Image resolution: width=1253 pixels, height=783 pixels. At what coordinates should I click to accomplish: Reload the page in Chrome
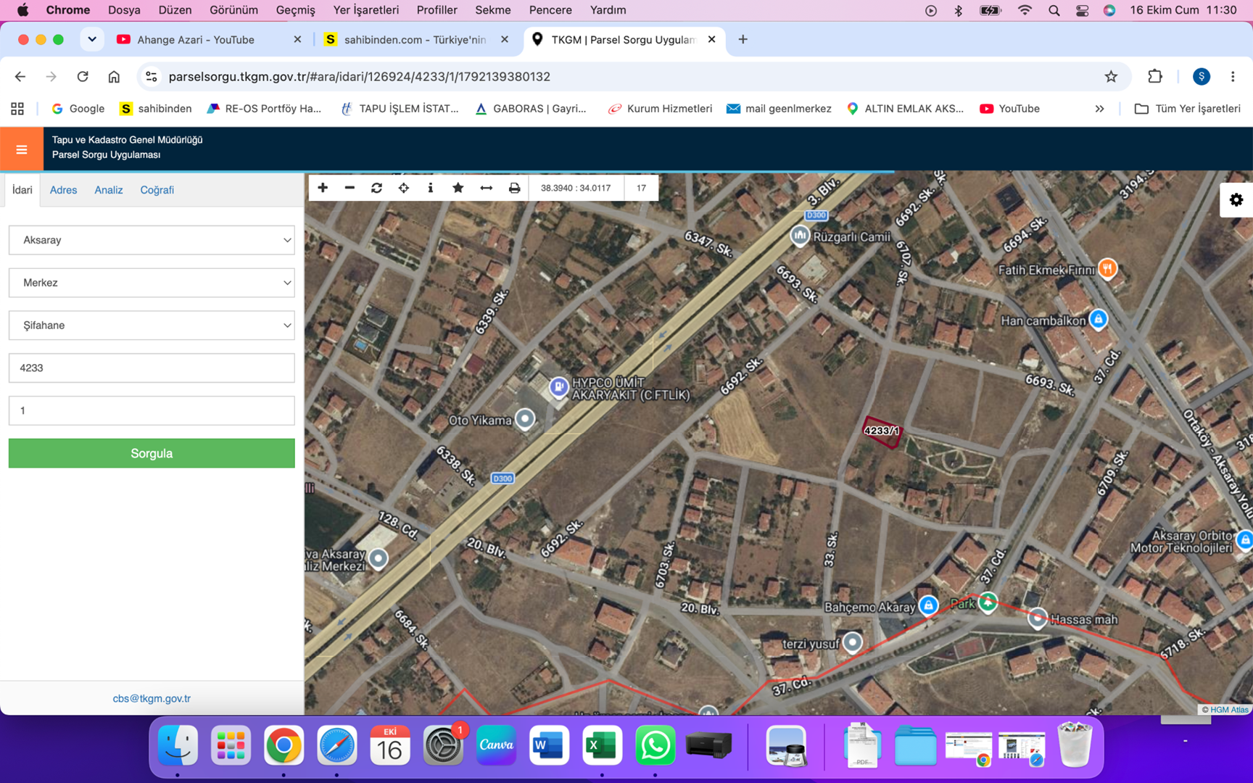coord(83,76)
